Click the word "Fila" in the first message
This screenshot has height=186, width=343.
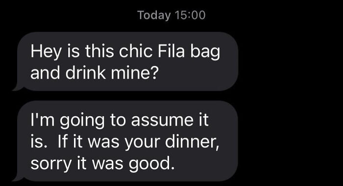171,51
